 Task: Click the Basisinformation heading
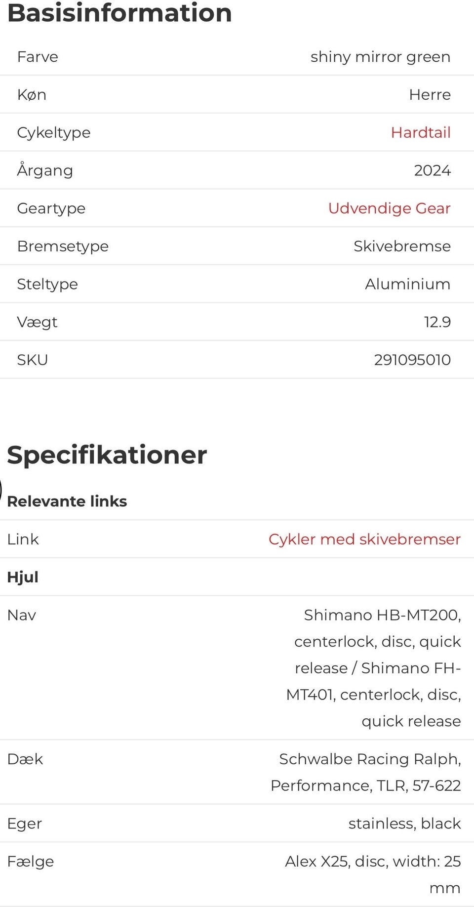point(119,13)
